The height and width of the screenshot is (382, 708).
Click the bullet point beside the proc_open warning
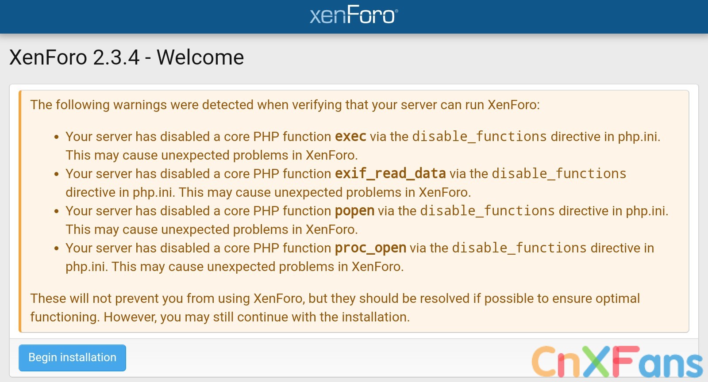pyautogui.click(x=57, y=249)
